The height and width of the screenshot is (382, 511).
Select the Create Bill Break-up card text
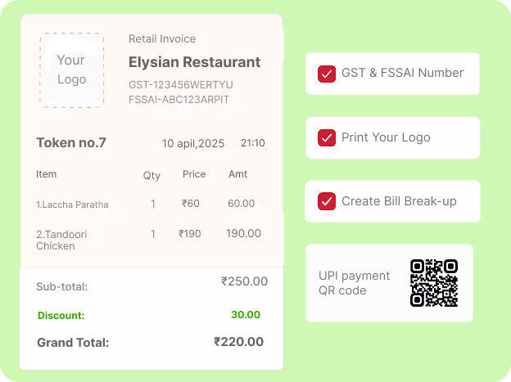(x=399, y=201)
